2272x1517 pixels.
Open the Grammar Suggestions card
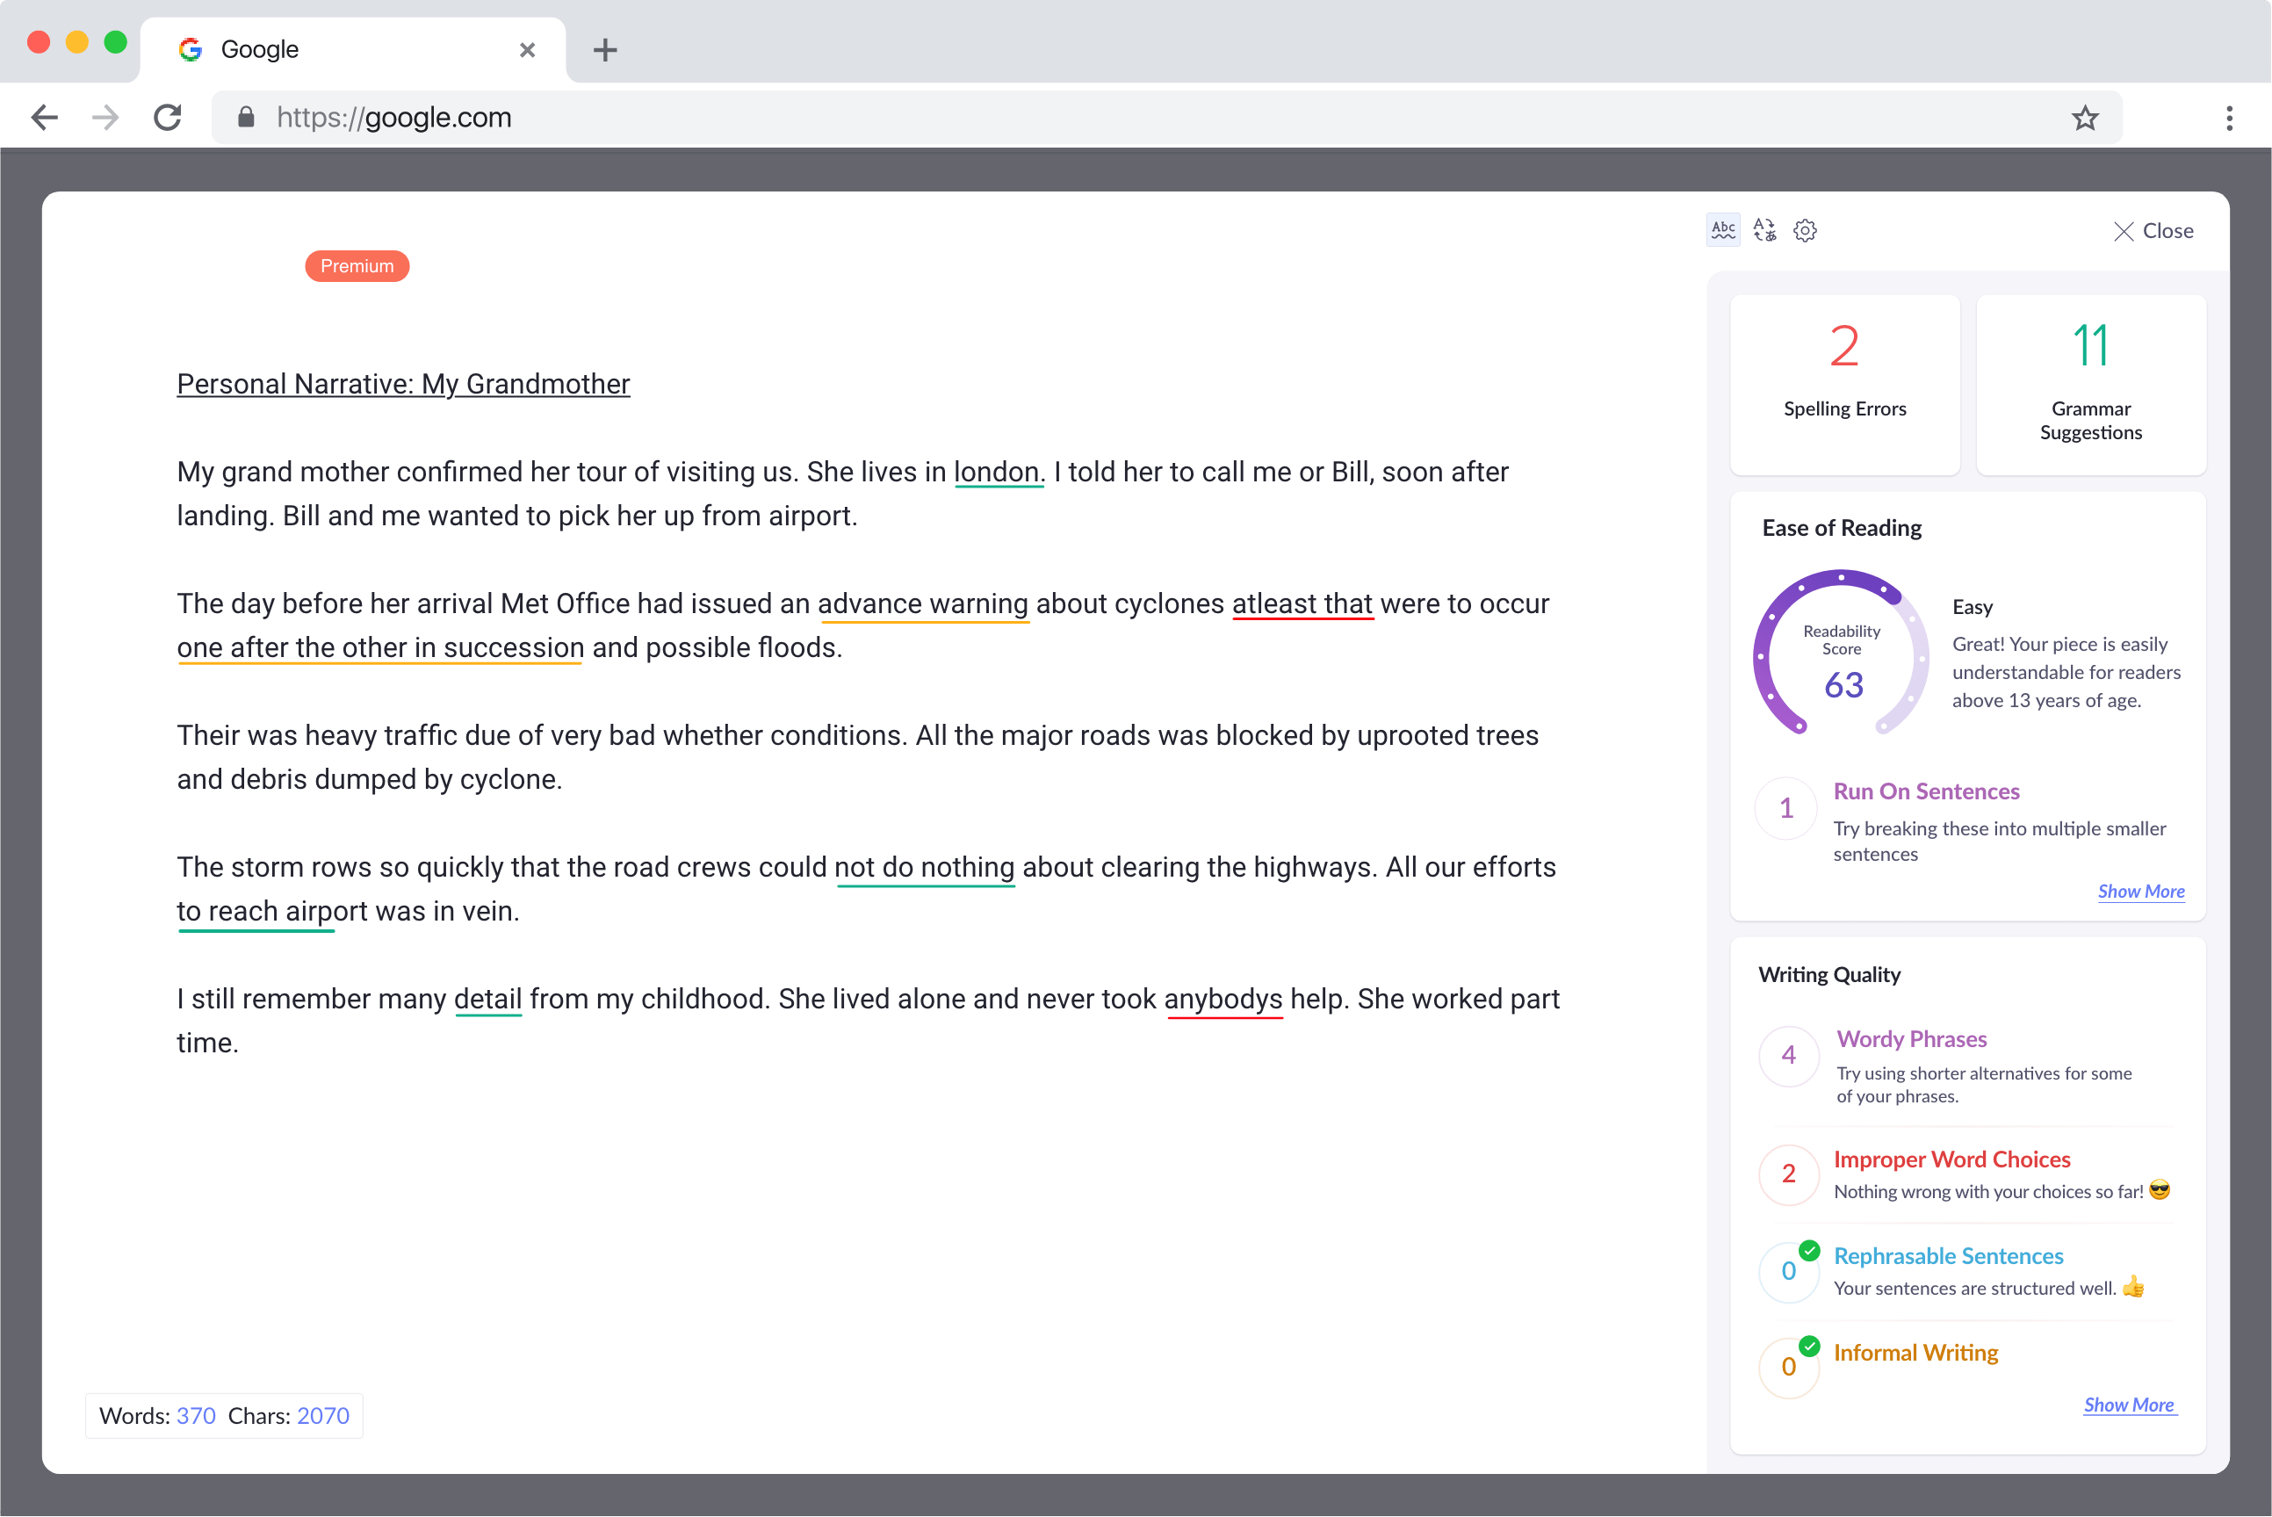pos(2090,384)
